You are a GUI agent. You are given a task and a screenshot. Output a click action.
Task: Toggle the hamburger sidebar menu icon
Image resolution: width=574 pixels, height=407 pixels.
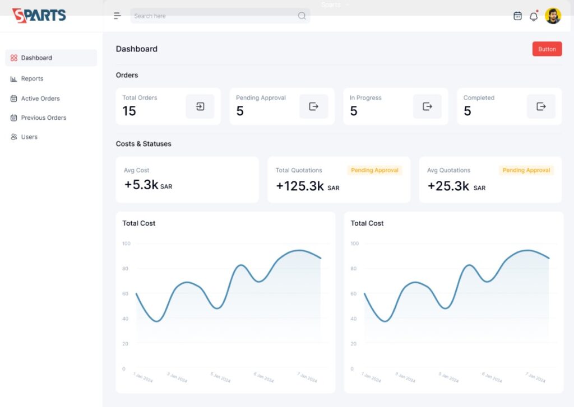(x=117, y=16)
